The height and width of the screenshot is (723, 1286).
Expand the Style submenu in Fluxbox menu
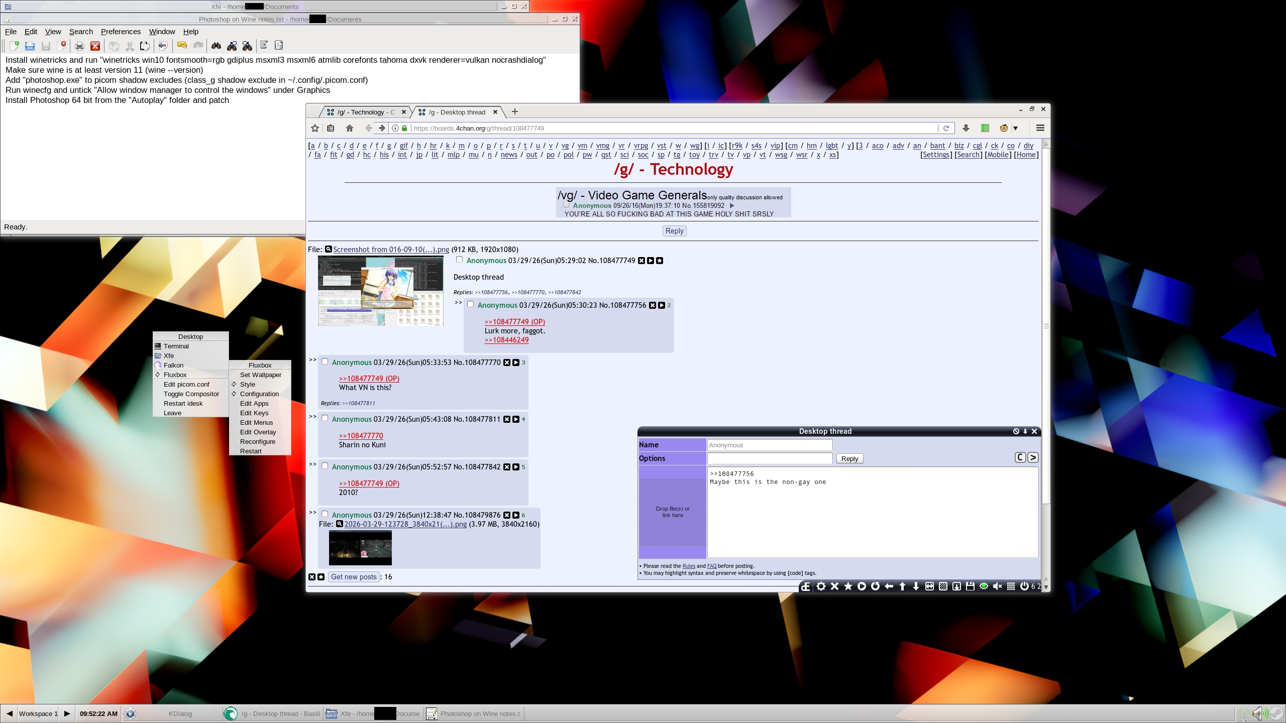pyautogui.click(x=248, y=384)
